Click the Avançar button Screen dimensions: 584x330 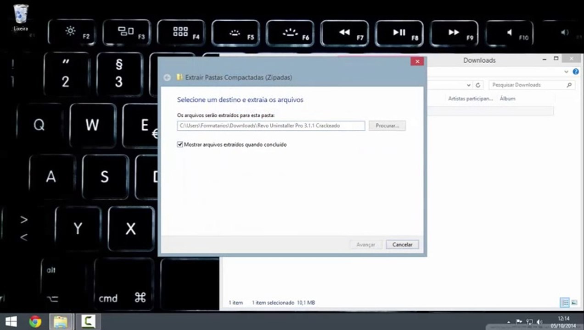(366, 245)
